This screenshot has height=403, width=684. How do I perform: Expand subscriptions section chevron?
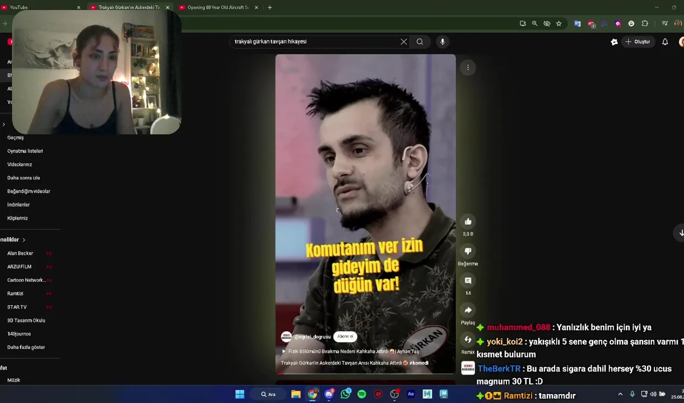(24, 240)
